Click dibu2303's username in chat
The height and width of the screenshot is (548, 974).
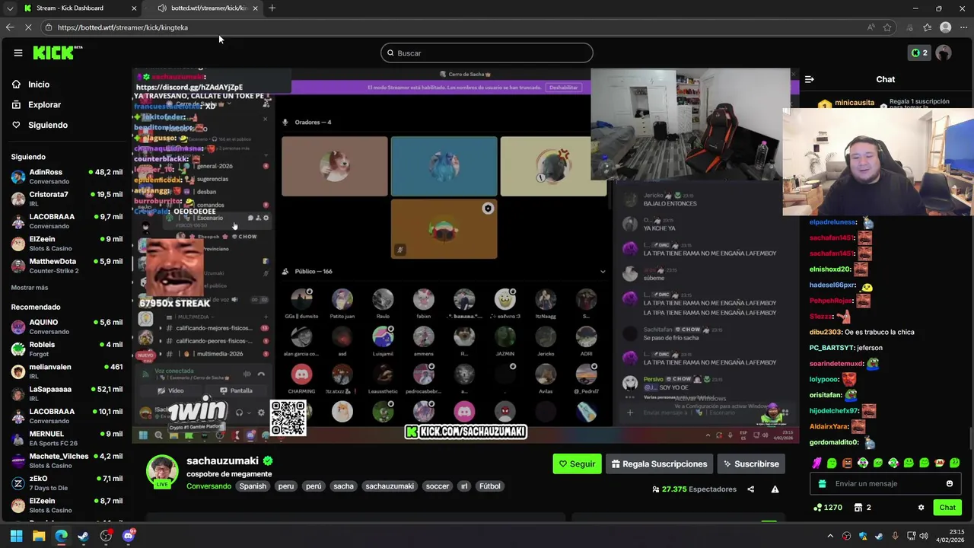(x=826, y=332)
